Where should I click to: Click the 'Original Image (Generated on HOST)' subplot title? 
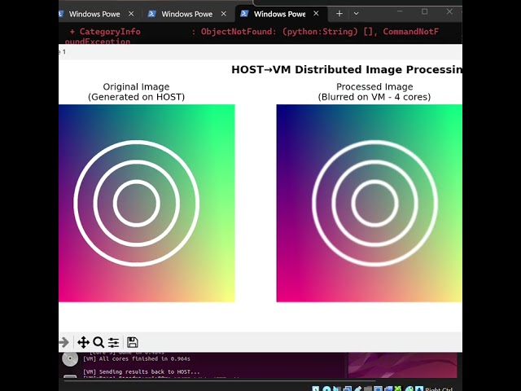tap(136, 92)
